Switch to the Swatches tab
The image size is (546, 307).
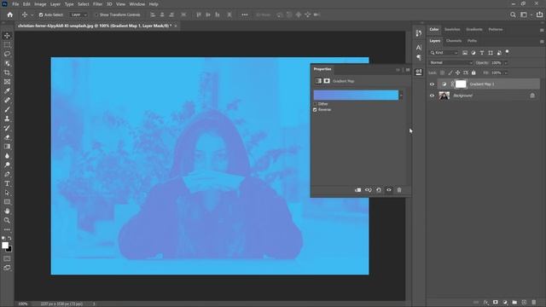pyautogui.click(x=452, y=30)
